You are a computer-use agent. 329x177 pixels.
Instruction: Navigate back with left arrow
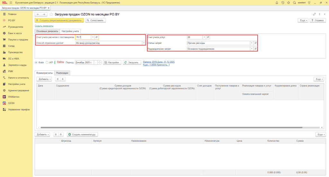pyautogui.click(x=38, y=14)
